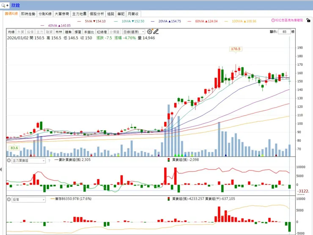Image resolution: width=313 pixels, height=235 pixels.
Task: Open the 即時走勢 tab
Action: [28, 14]
